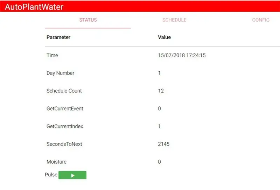The height and width of the screenshot is (190, 280).
Task: Click the Parameter column header
Action: coord(58,37)
